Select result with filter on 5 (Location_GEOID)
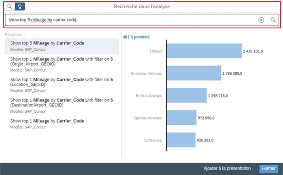Image resolution: width=283 pixels, height=175 pixels. click(62, 85)
